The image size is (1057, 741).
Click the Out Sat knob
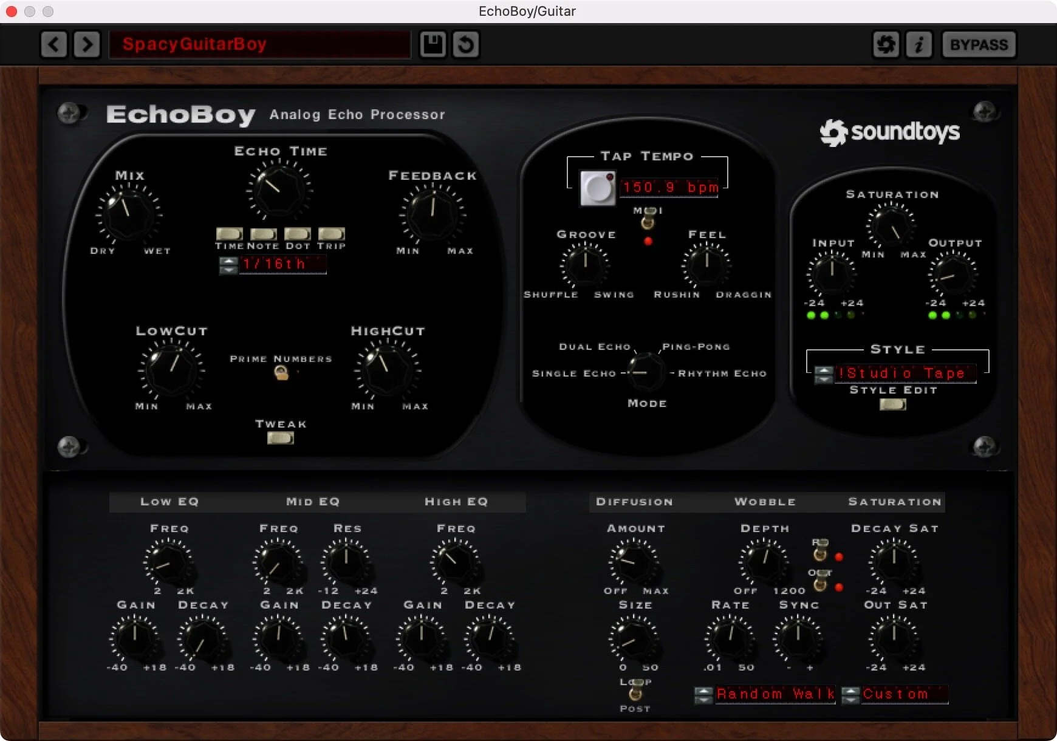click(x=894, y=637)
